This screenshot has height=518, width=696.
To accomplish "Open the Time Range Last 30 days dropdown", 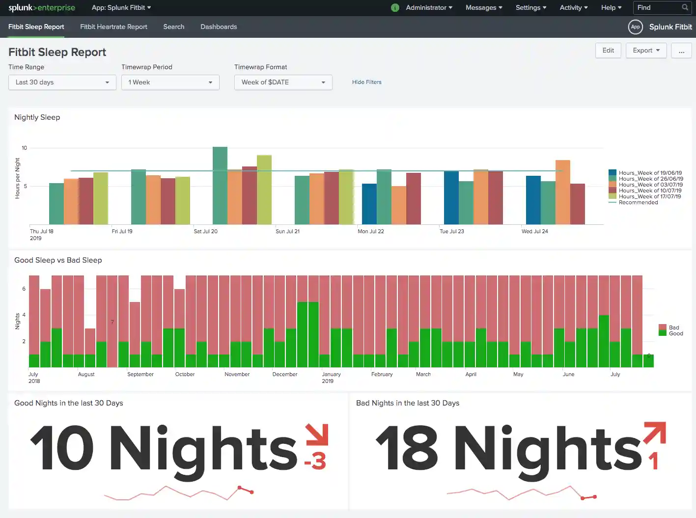I will [x=62, y=82].
